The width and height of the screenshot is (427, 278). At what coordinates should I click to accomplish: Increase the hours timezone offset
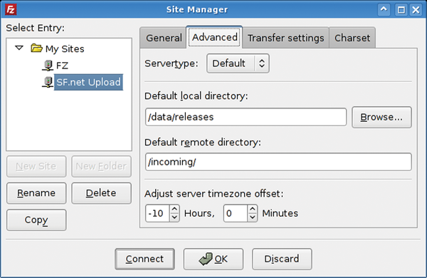[174, 210]
